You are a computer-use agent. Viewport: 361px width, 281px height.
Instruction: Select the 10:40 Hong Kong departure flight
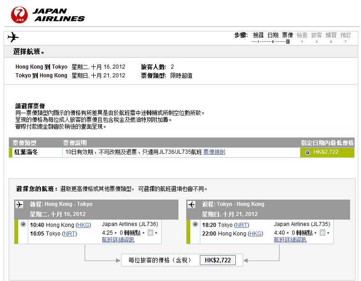click(x=23, y=224)
